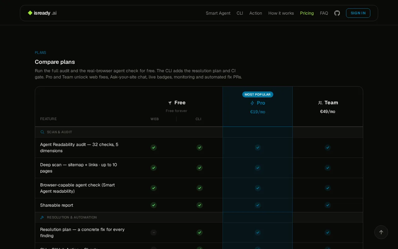Click Team checkmark for Shareable report
398x249 pixels.
328,205
